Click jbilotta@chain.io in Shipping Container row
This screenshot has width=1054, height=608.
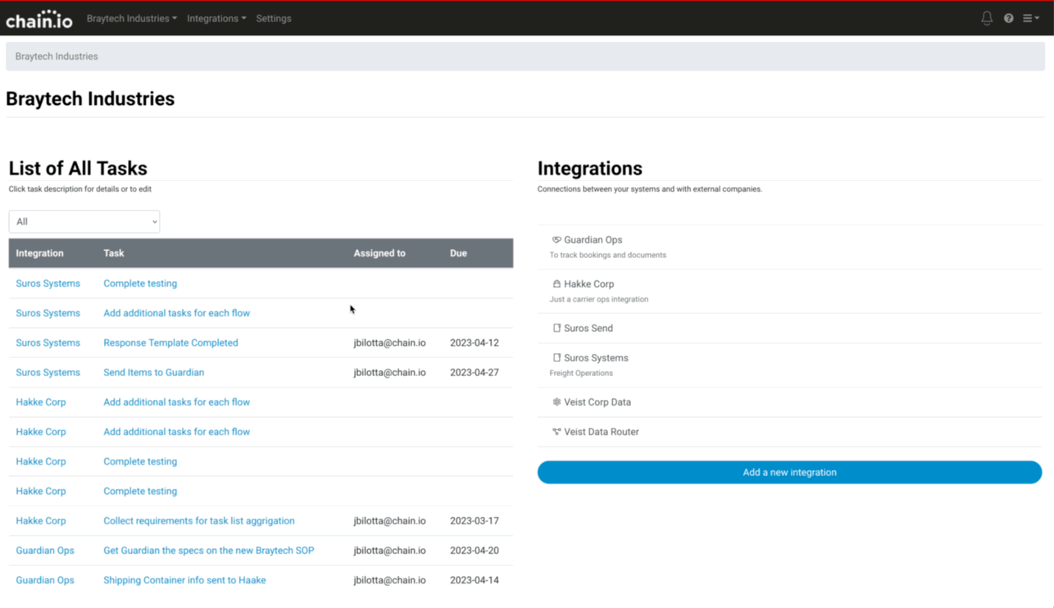tap(389, 580)
